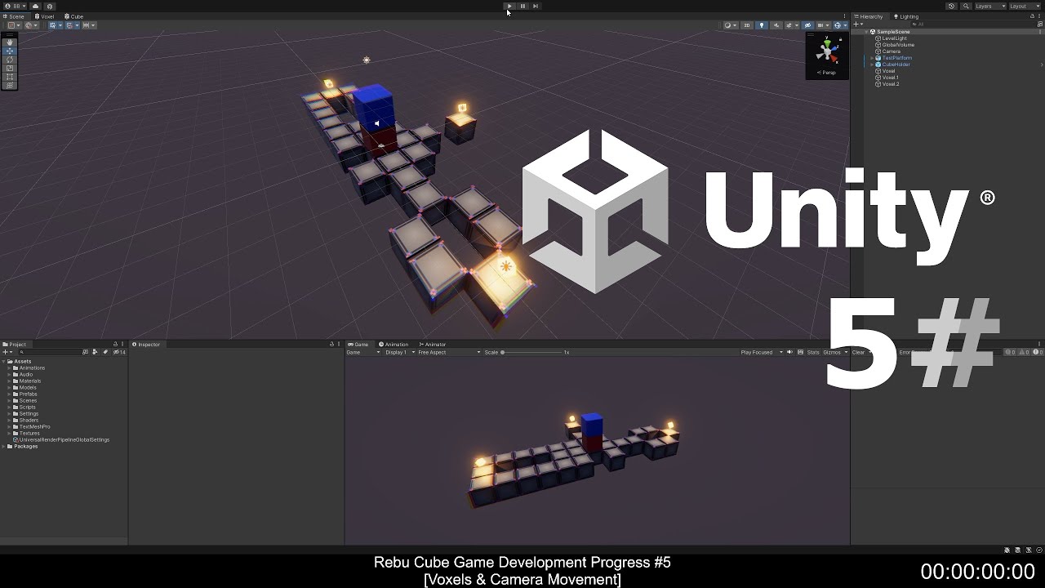Switch to the Cube tab
Screen dimensions: 1045x588
click(73, 16)
